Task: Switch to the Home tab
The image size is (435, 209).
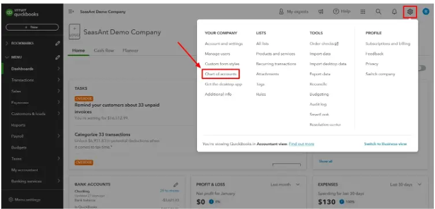Action: 79,51
